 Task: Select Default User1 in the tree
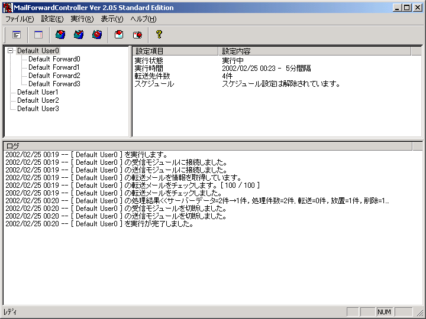click(37, 92)
